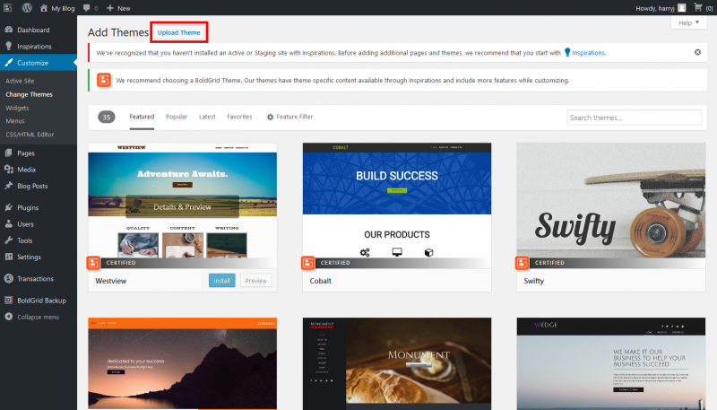The height and width of the screenshot is (410, 717).
Task: Click the Feature Filter gear icon
Action: coord(270,117)
